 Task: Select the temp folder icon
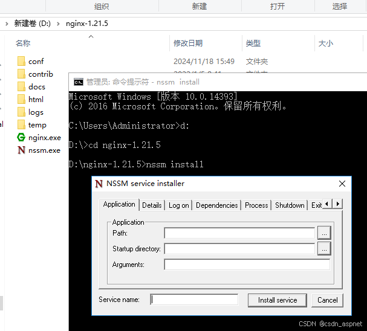pos(21,124)
